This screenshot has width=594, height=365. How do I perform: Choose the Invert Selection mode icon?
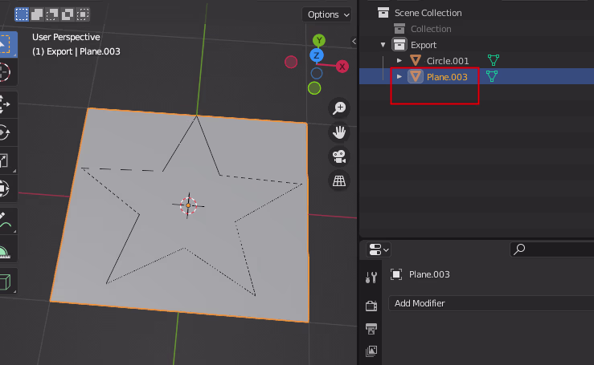coord(68,14)
